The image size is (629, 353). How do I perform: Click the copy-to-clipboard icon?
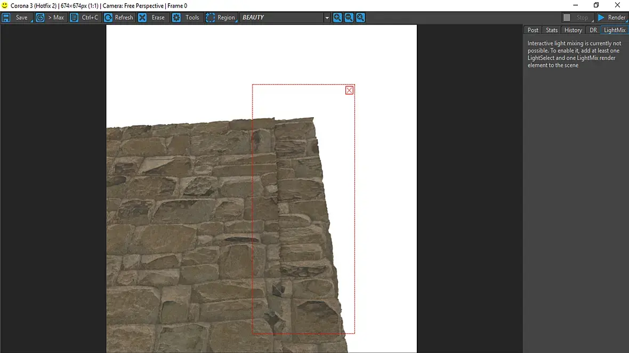point(74,18)
